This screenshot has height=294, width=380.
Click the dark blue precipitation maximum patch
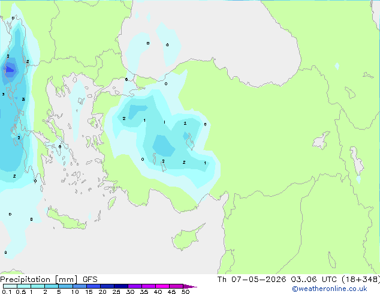(x=10, y=70)
